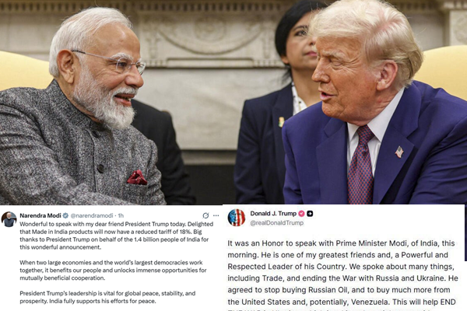Open the @realDonaldTrump handle
The height and width of the screenshot is (311, 467).
pyautogui.click(x=277, y=222)
